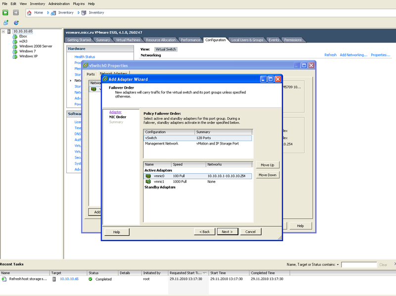This screenshot has height=296, width=396.
Task: Click Help in vSwitch0 Properties window
Action: click(x=300, y=226)
